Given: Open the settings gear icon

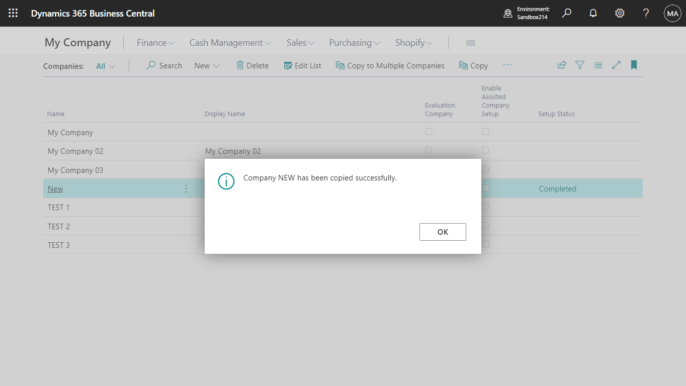Looking at the screenshot, I should tap(619, 13).
